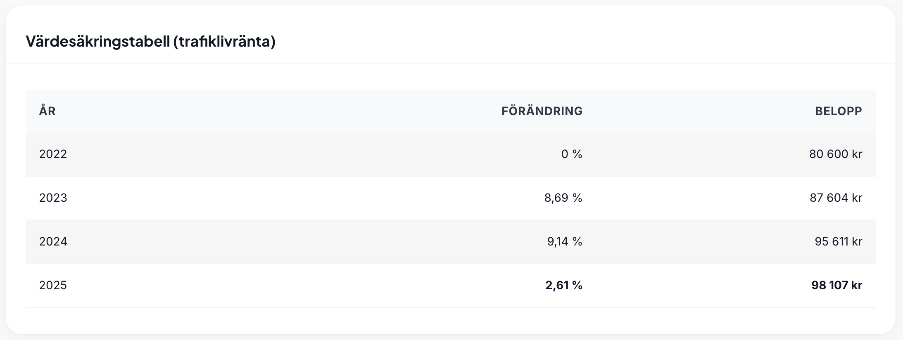Click the 80 600 kr amount
The image size is (903, 340).
(x=835, y=154)
